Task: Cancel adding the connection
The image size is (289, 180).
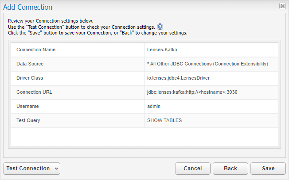Action: 193,169
